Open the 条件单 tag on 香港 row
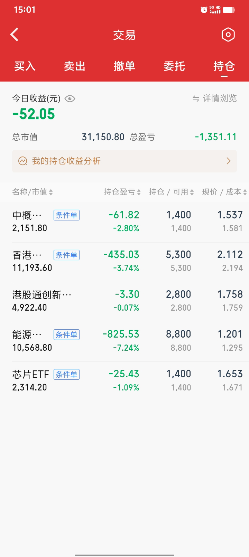 (66, 255)
